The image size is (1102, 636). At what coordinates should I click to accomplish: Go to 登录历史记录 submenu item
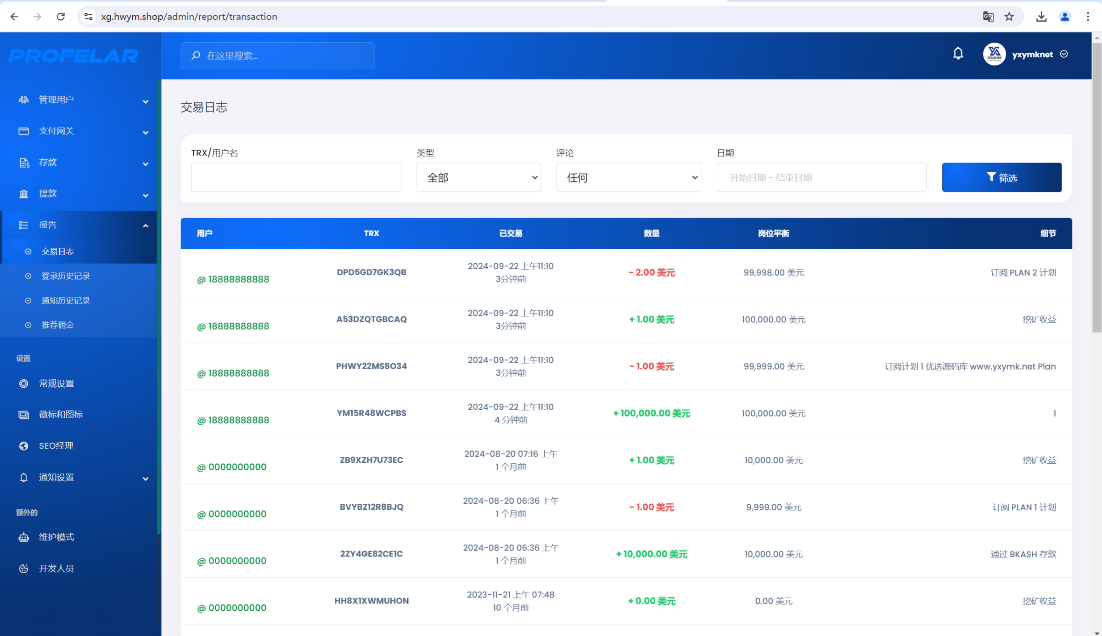(x=66, y=276)
